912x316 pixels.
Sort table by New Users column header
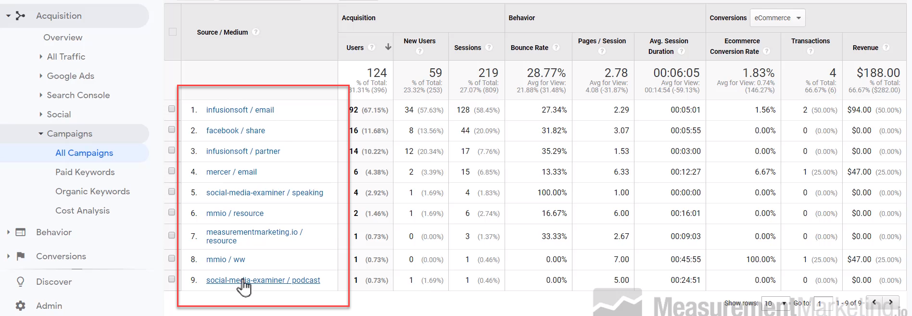(x=419, y=41)
